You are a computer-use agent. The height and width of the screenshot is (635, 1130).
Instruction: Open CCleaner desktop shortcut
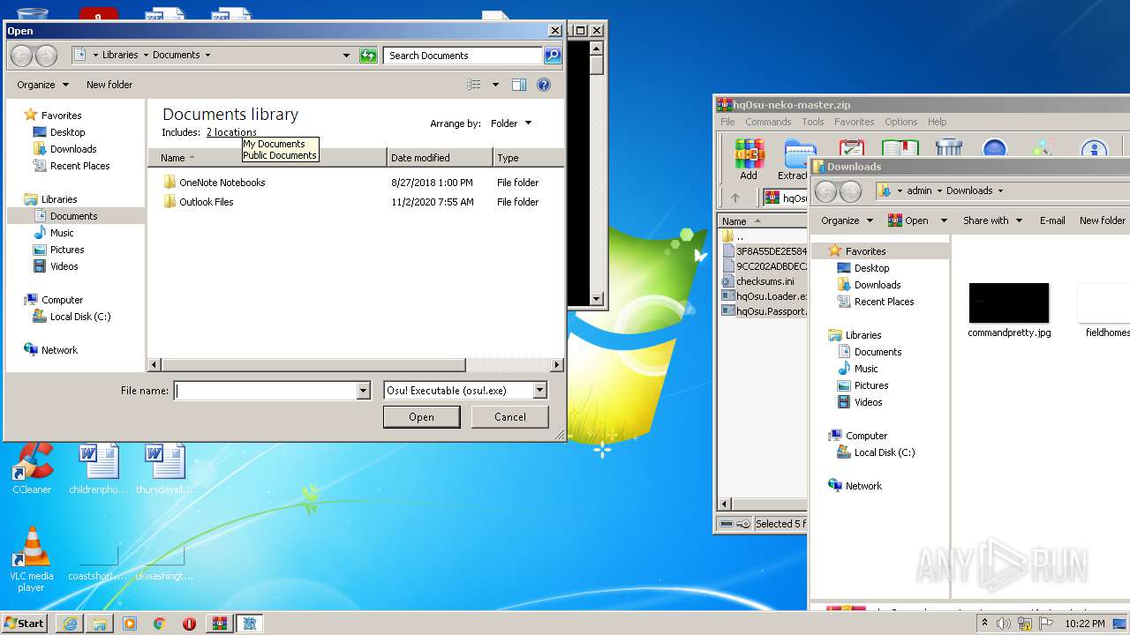33,467
